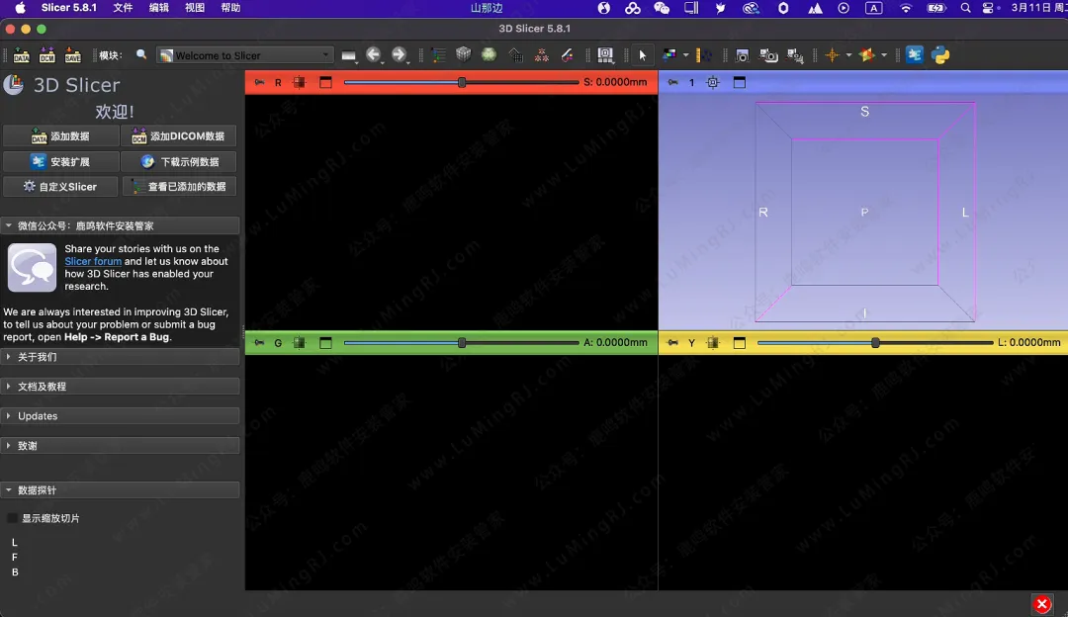Click the load DCM toolbar icon
Viewport: 1068px width, 617px height.
coord(46,55)
